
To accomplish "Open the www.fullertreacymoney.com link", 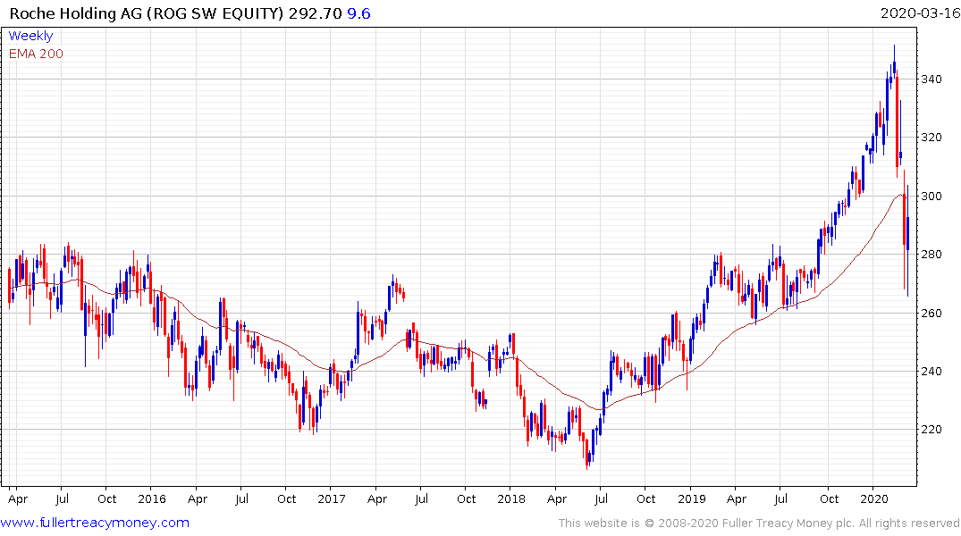I will (x=95, y=523).
